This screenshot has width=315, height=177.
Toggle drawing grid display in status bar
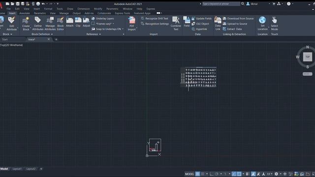click(197, 174)
